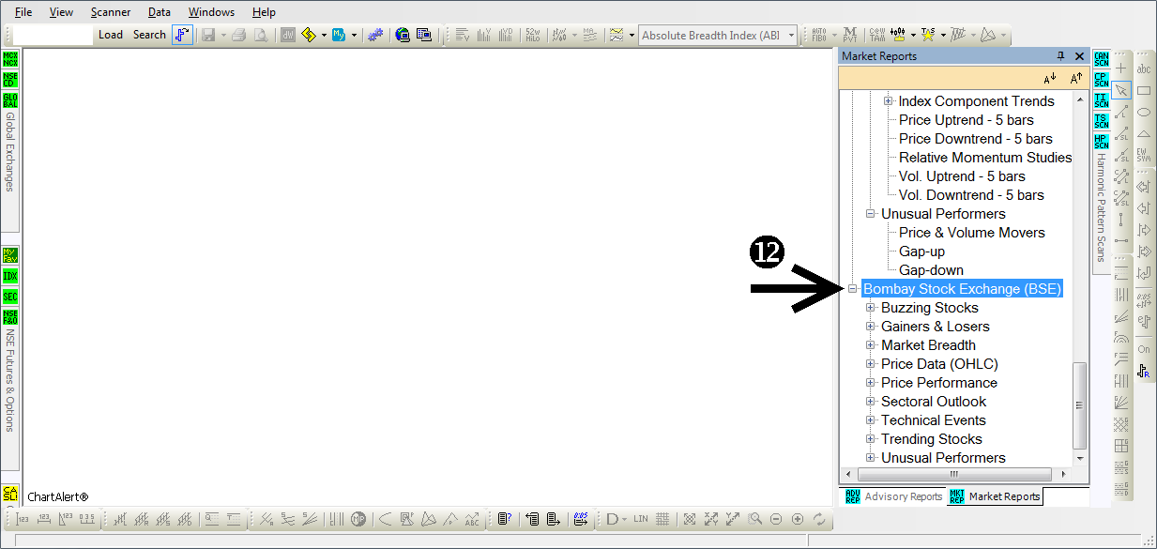Open the Absolute Breadth Index indicator dropdown
Viewport: 1157px width, 549px height.
click(792, 36)
